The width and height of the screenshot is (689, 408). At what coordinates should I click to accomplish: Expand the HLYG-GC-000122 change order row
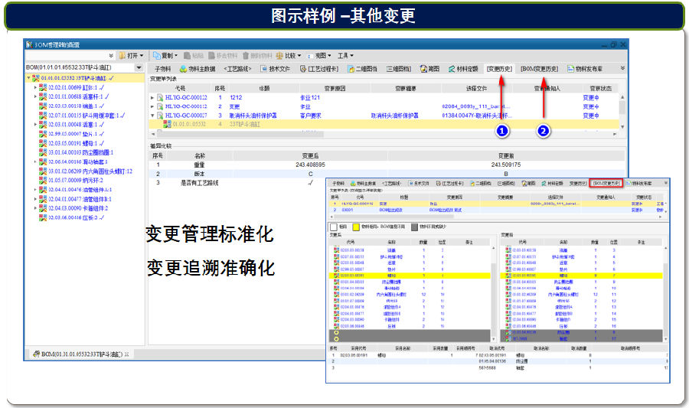[152, 97]
